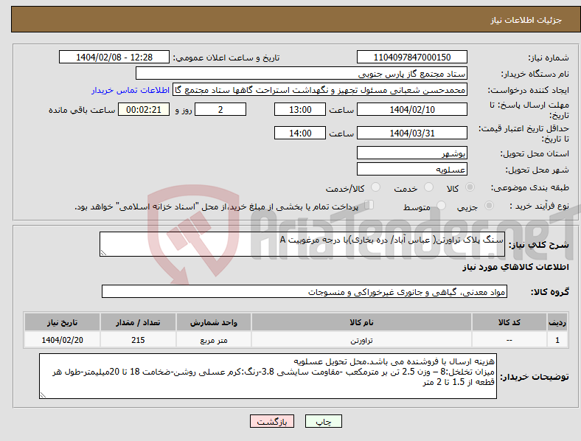The height and width of the screenshot is (441, 581).
Task: Click the شرح کلی نیاز description textarea
Action: tap(302, 244)
